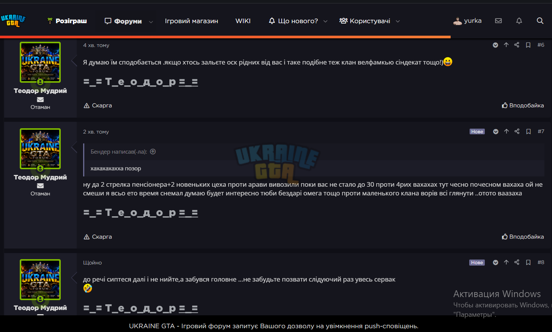Click the quoted text "хахахахахха позор"
The width and height of the screenshot is (552, 332).
[116, 168]
